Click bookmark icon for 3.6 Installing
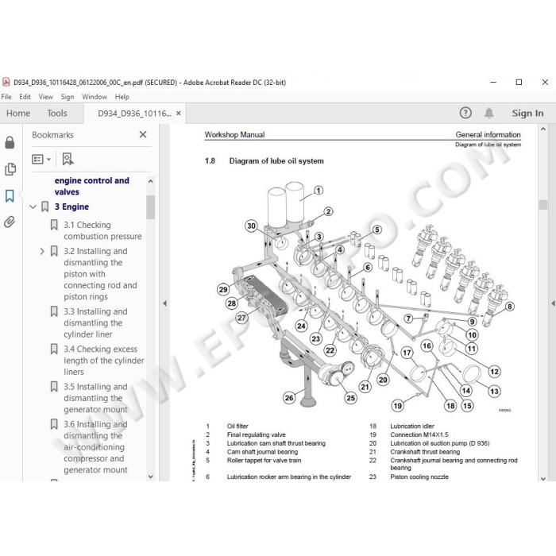 pos(54,424)
